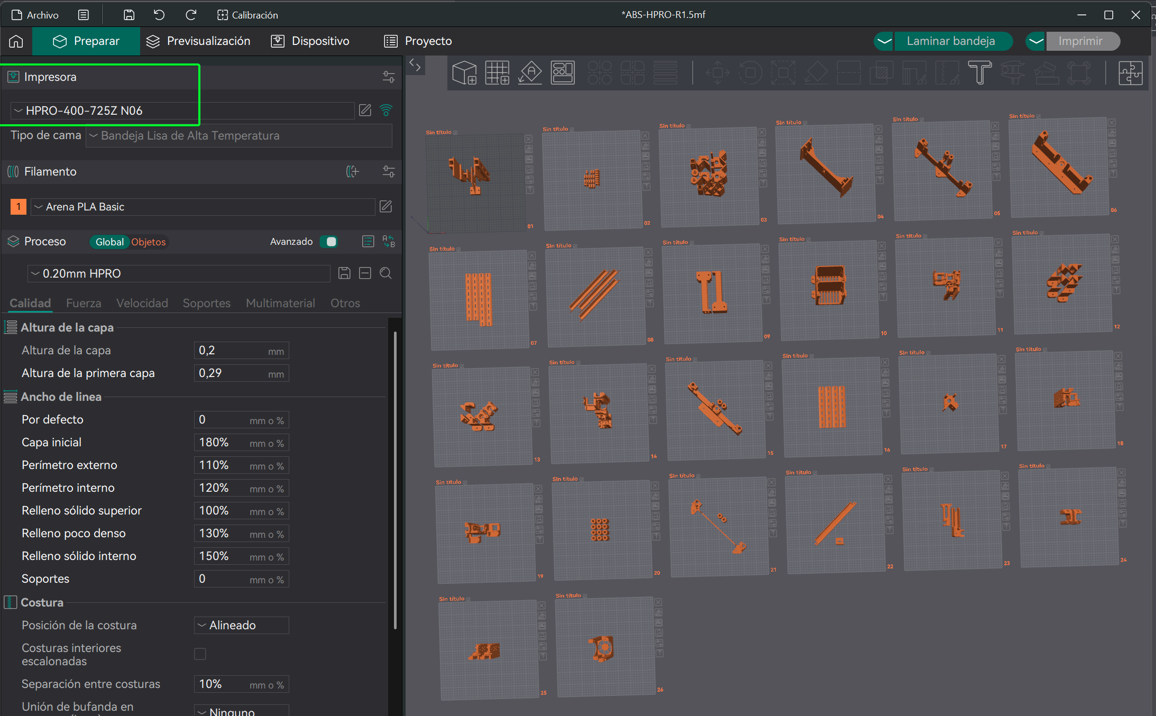The image size is (1156, 716).
Task: Toggle the Avanzado switch
Action: click(x=329, y=242)
